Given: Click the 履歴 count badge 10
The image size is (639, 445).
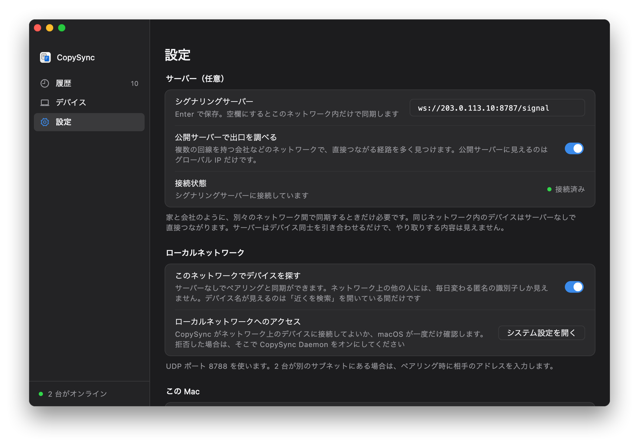Looking at the screenshot, I should click(135, 84).
